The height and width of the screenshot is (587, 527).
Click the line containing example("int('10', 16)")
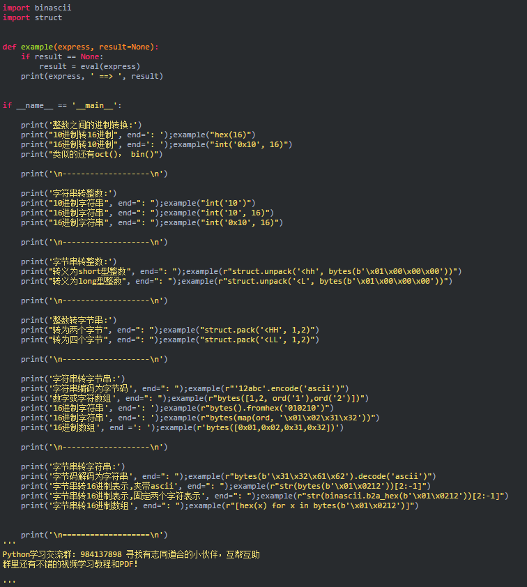148,213
